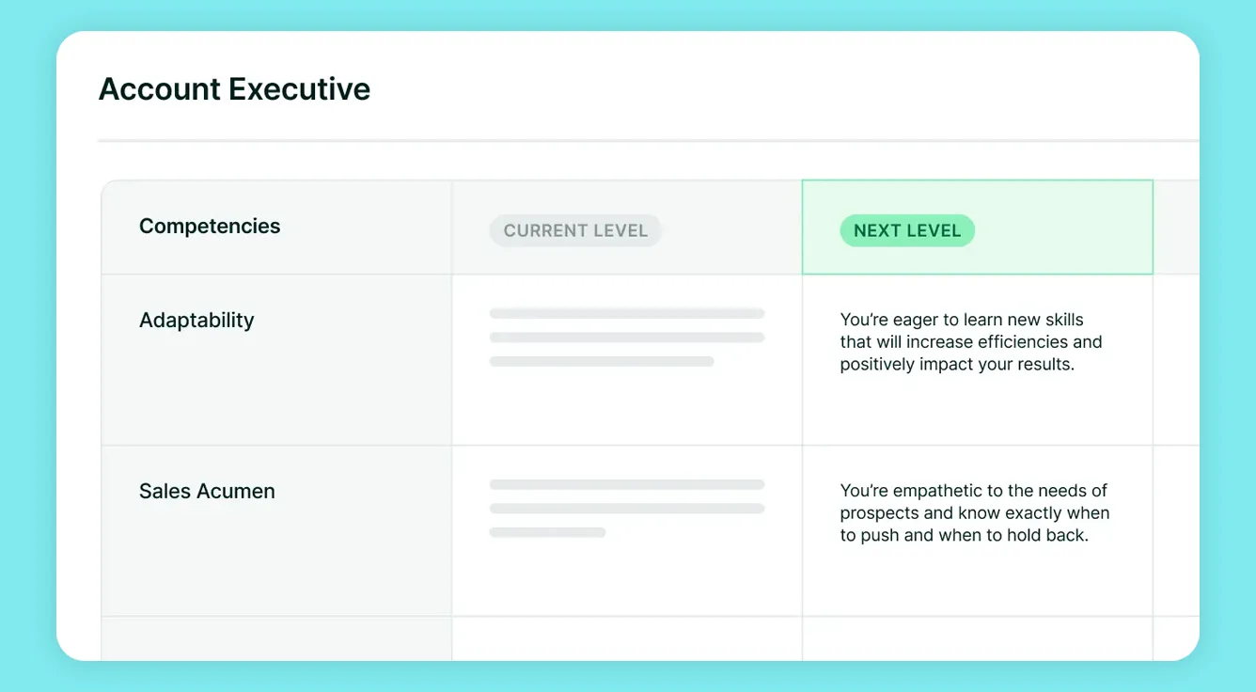Click the gray CURRENT LEVEL header cell

(627, 226)
